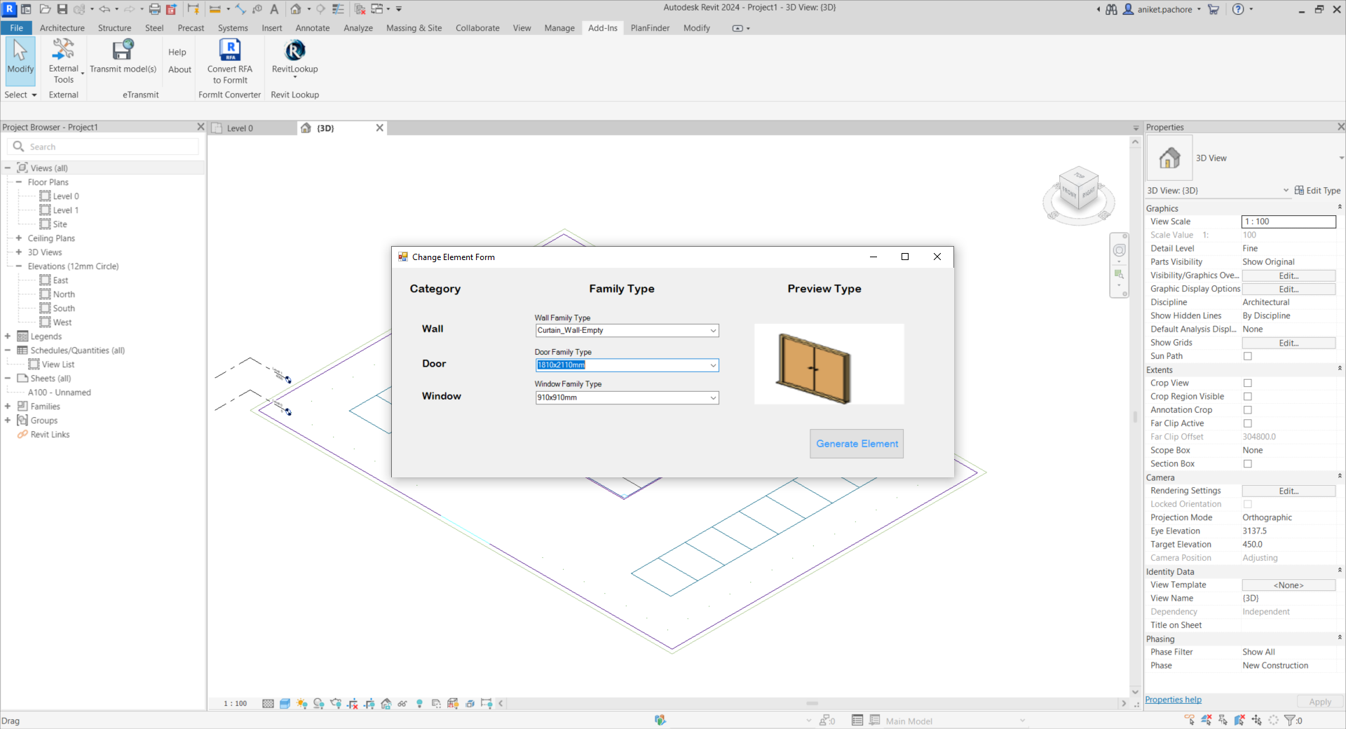
Task: Launch Transmit model(s) from eTransmit
Action: pos(123,56)
